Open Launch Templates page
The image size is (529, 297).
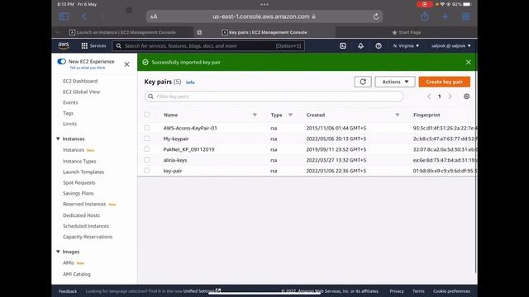tap(83, 172)
